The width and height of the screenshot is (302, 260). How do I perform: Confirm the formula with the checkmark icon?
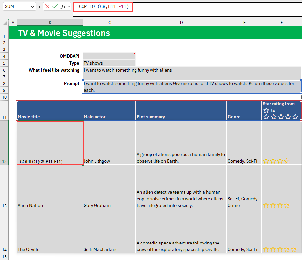click(x=55, y=6)
